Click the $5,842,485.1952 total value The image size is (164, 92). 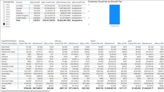pyautogui.click(x=64, y=20)
